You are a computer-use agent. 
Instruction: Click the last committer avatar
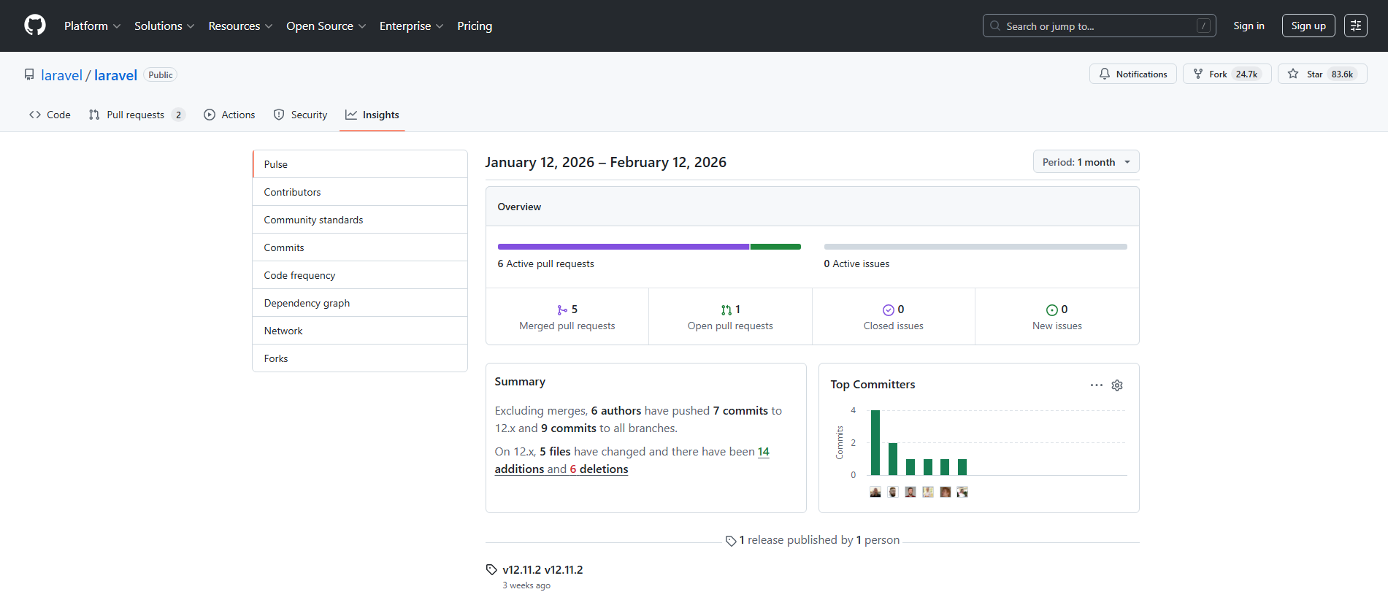click(962, 492)
